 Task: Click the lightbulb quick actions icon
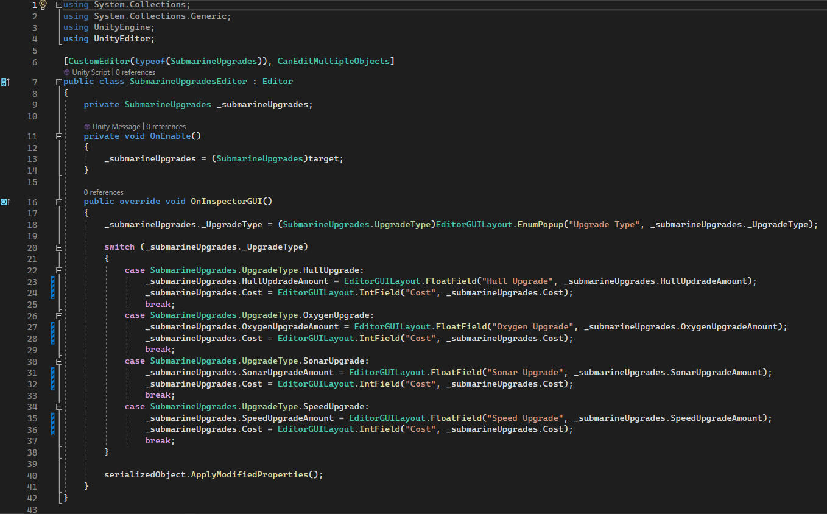tap(43, 5)
